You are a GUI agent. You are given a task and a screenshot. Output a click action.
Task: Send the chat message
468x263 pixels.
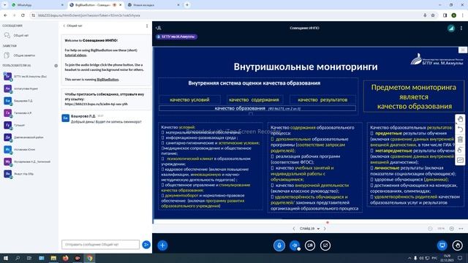point(146,245)
